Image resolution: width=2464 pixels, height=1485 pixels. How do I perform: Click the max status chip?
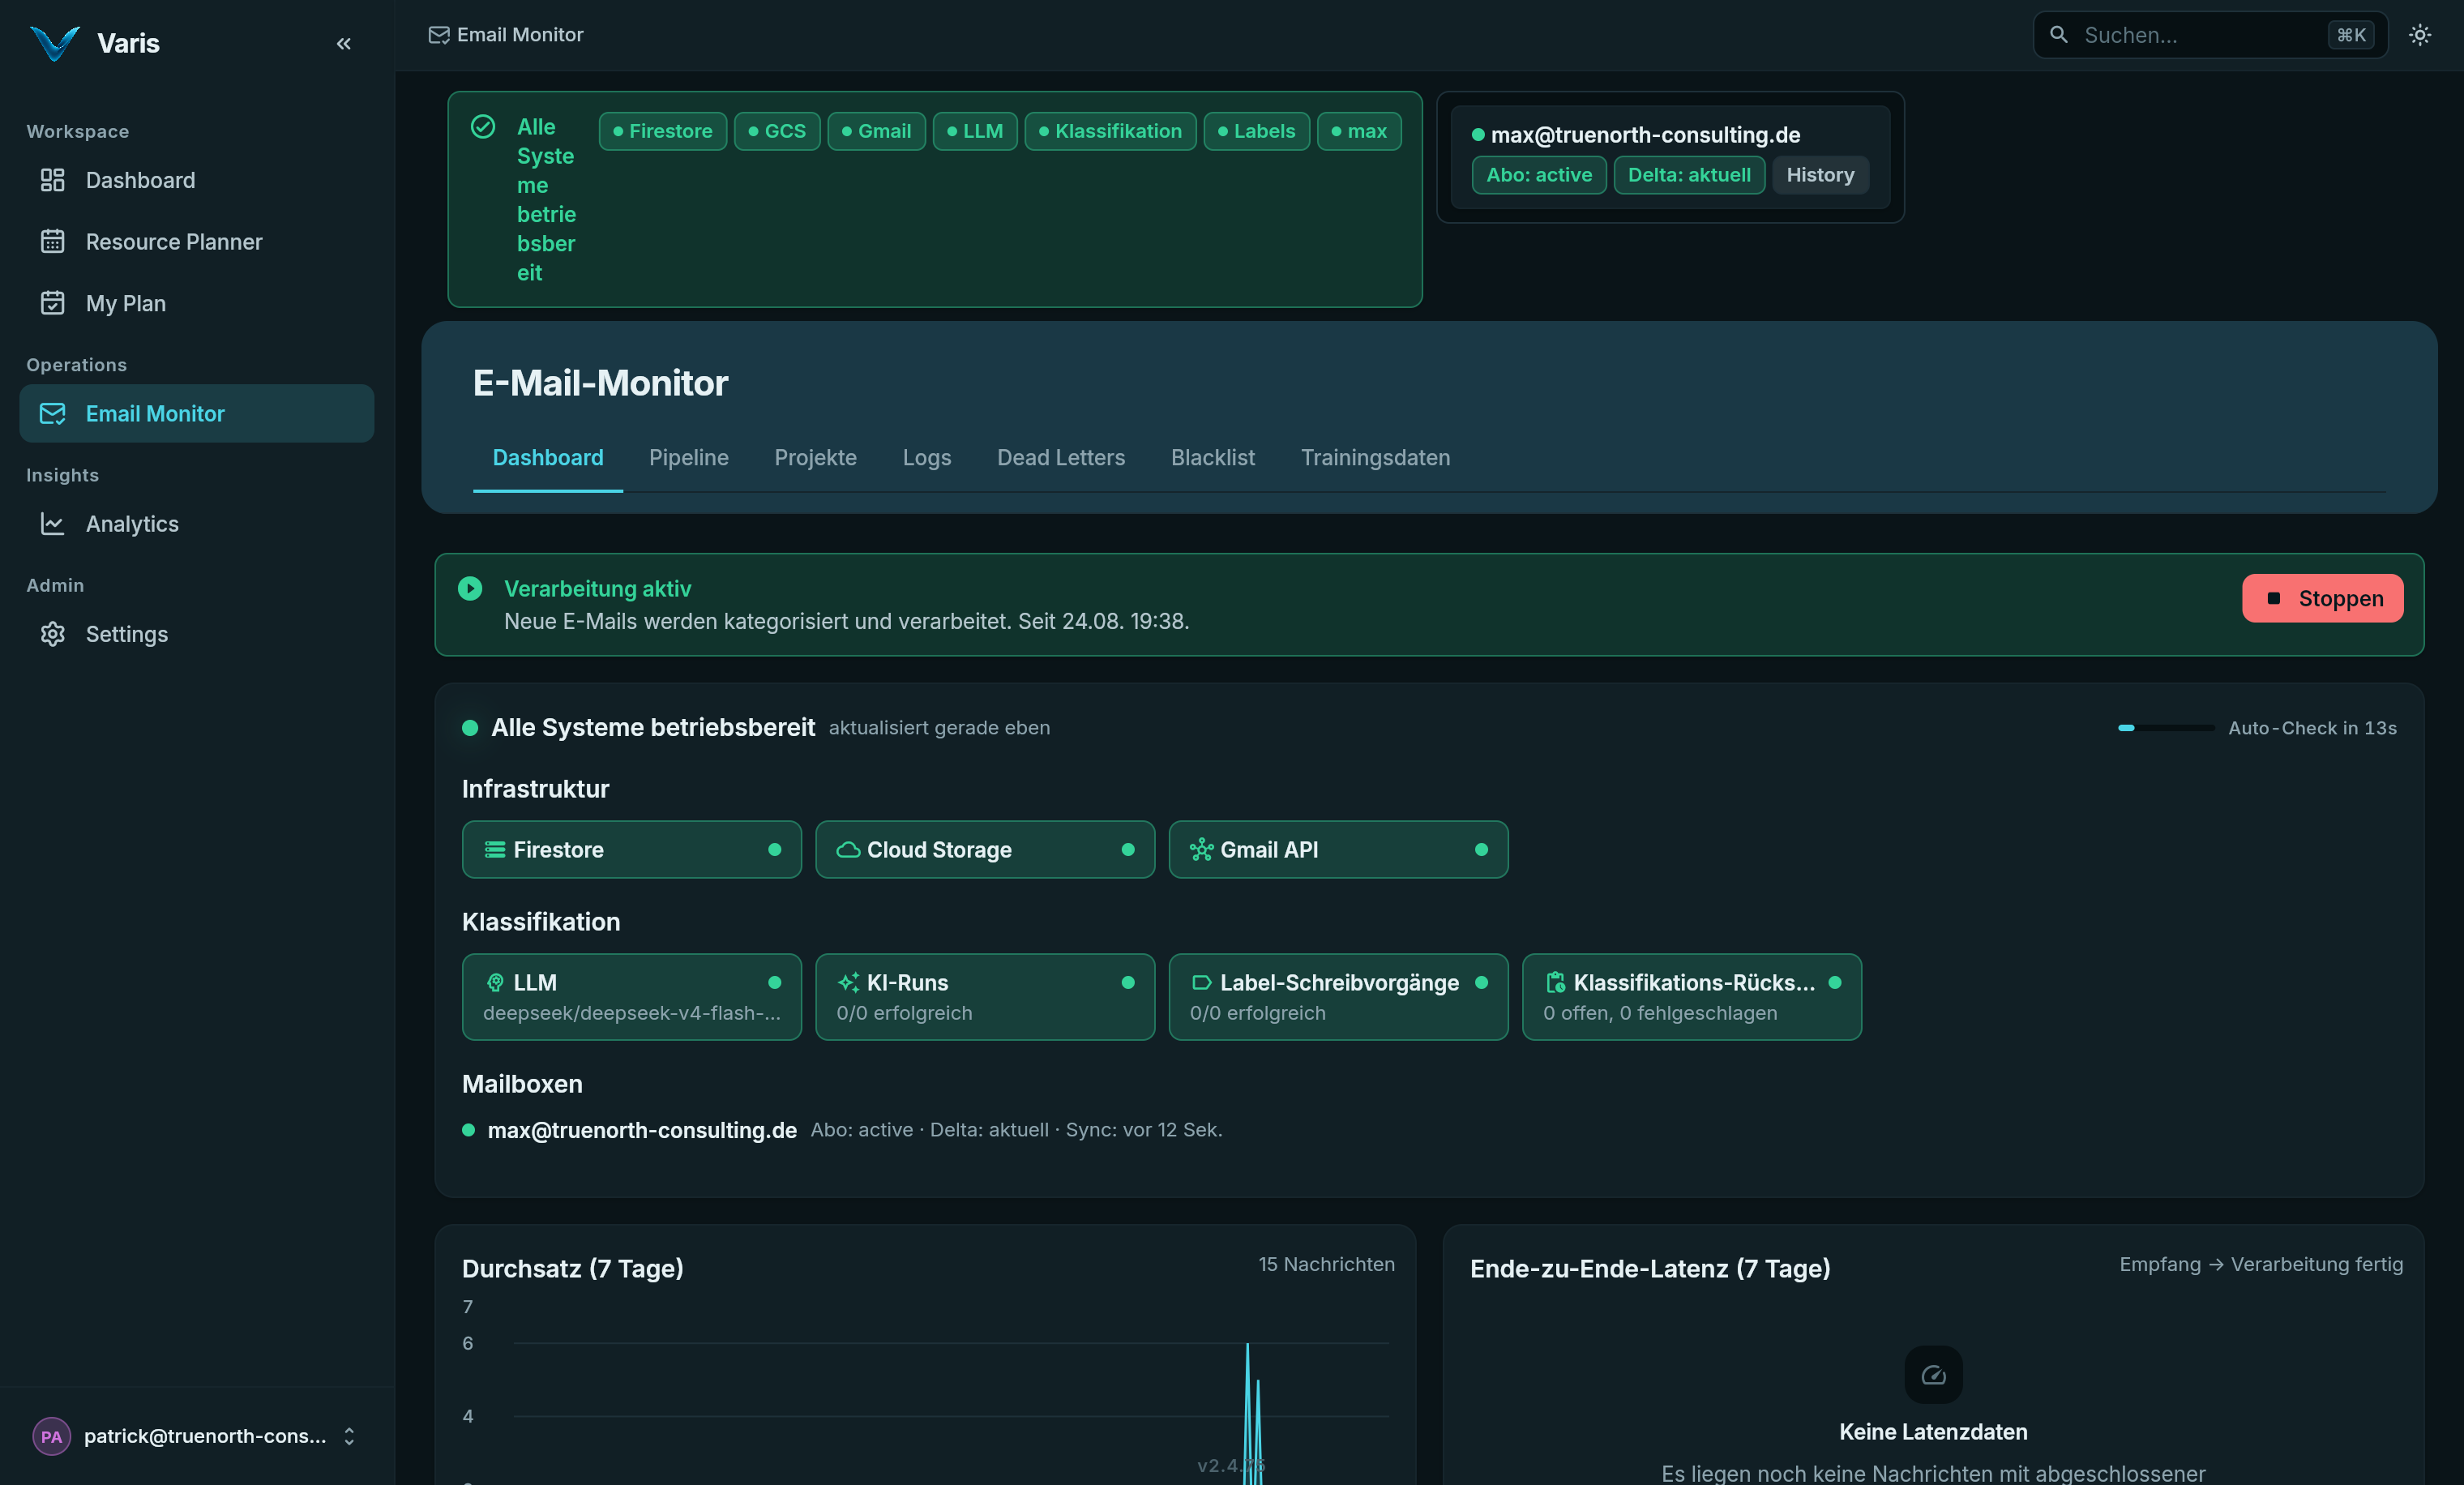(1359, 131)
